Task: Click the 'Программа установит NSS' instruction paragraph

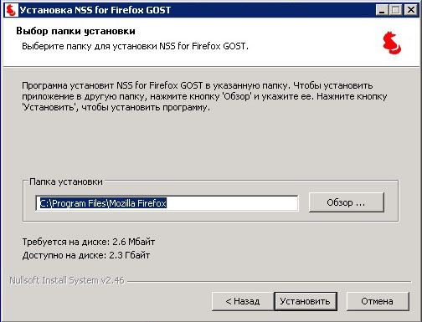Action: [x=204, y=96]
